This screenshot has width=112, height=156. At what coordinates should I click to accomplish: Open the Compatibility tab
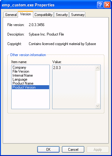[43, 15]
